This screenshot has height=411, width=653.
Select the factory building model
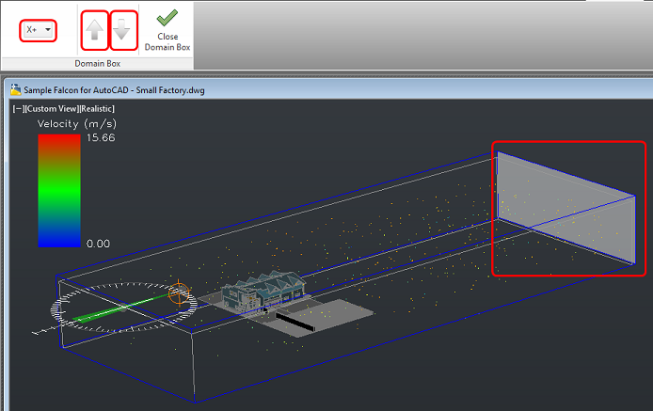(x=264, y=292)
